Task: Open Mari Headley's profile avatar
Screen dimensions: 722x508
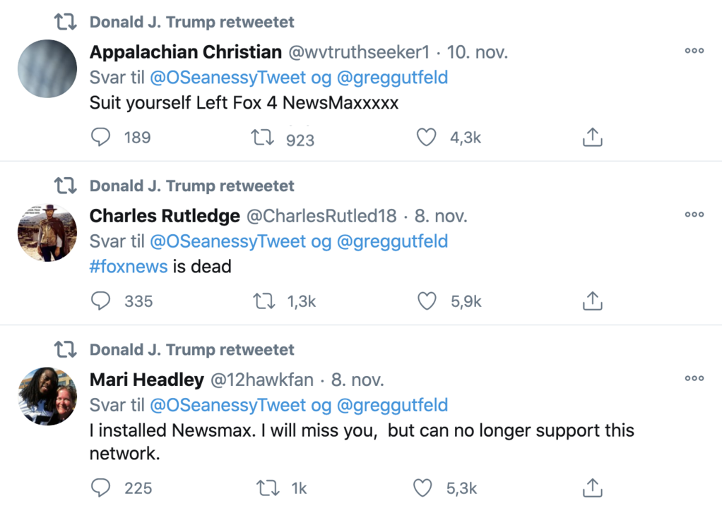Action: pos(47,397)
